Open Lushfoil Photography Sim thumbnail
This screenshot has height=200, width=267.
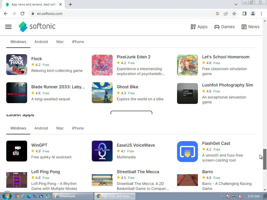[x=187, y=93]
